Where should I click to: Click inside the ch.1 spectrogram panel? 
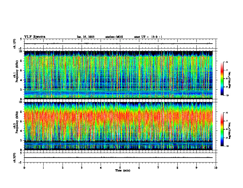click(x=118, y=75)
